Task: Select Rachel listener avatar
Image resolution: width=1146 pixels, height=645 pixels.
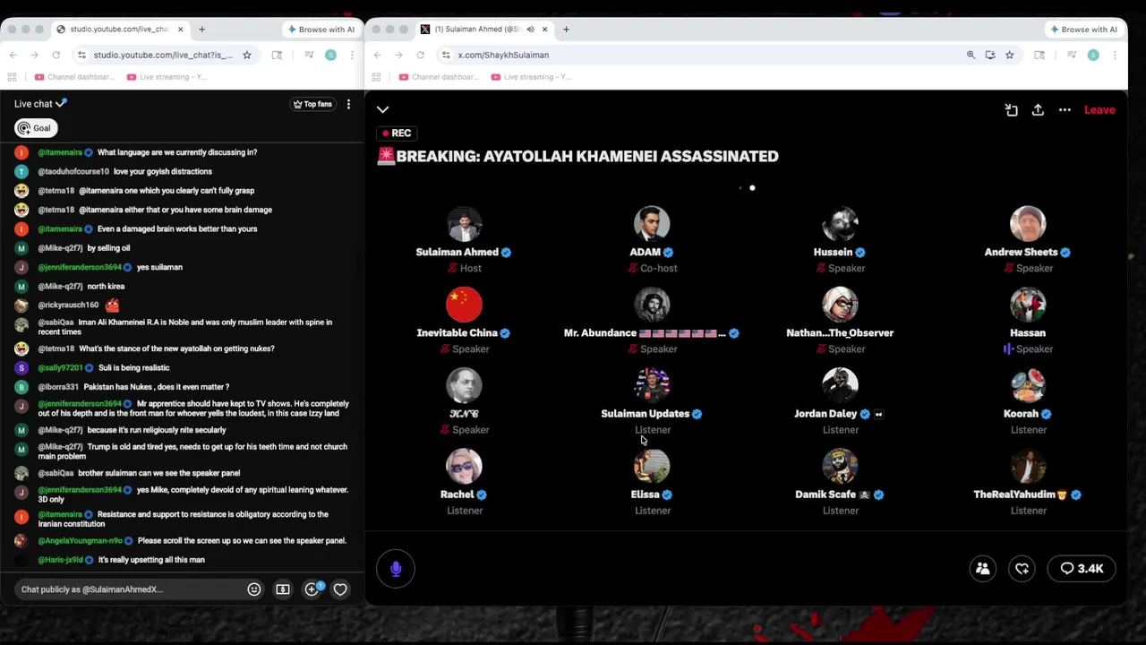Action: pos(464,466)
